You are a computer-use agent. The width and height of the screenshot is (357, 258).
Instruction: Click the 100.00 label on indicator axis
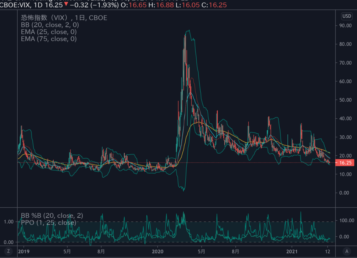(347, 220)
